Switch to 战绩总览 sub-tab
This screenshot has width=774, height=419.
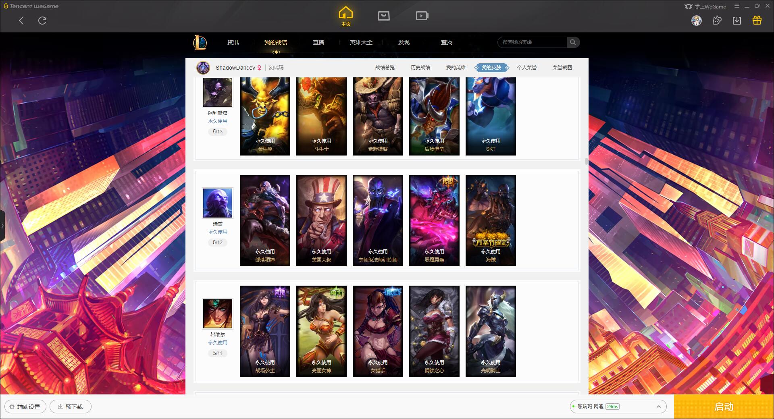coord(385,68)
